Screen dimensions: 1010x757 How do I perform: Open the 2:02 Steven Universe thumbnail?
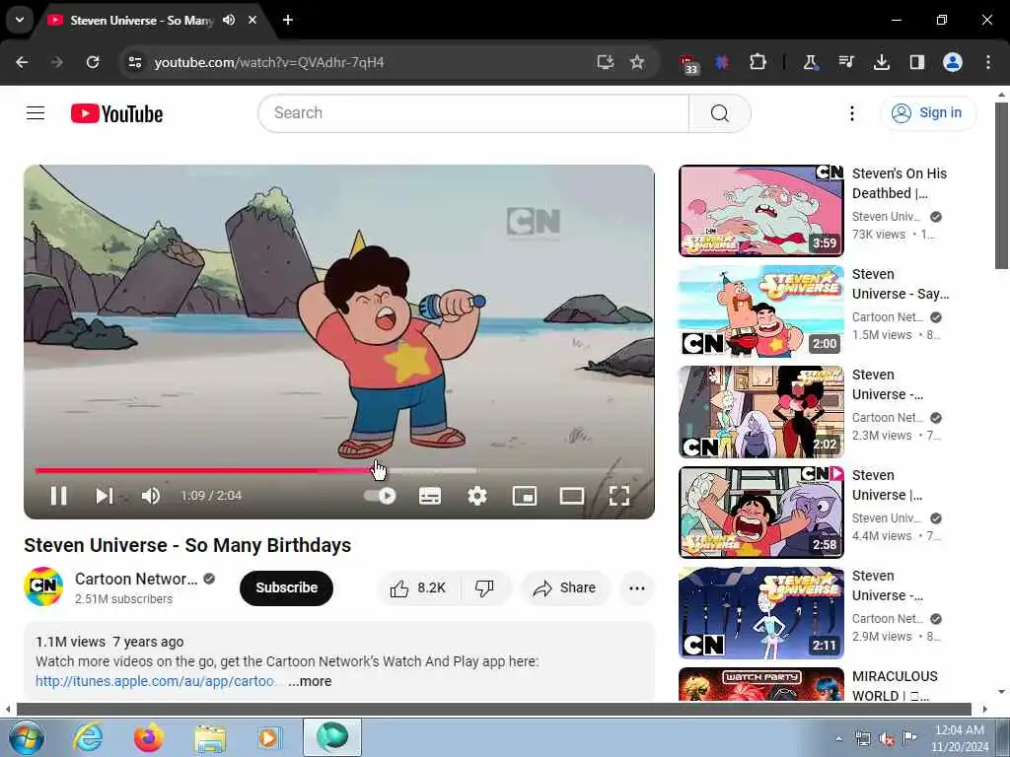(760, 412)
